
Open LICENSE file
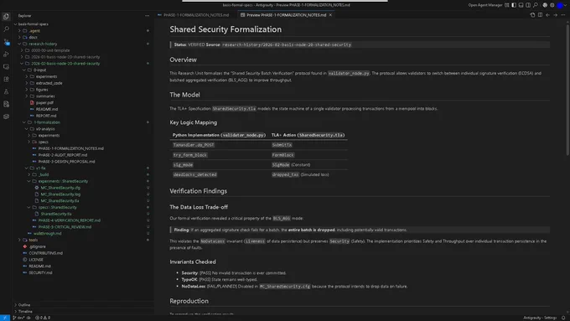36,260
